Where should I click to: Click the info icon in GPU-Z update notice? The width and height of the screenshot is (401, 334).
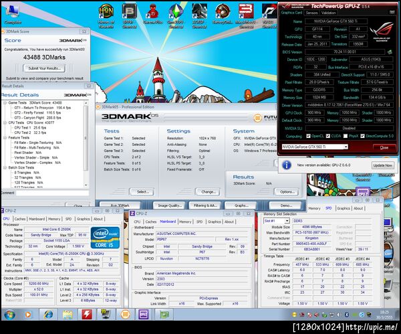coord(287,165)
